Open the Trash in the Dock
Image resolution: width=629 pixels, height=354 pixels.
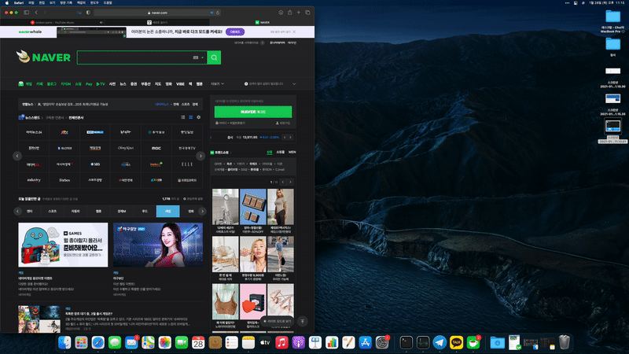point(565,342)
